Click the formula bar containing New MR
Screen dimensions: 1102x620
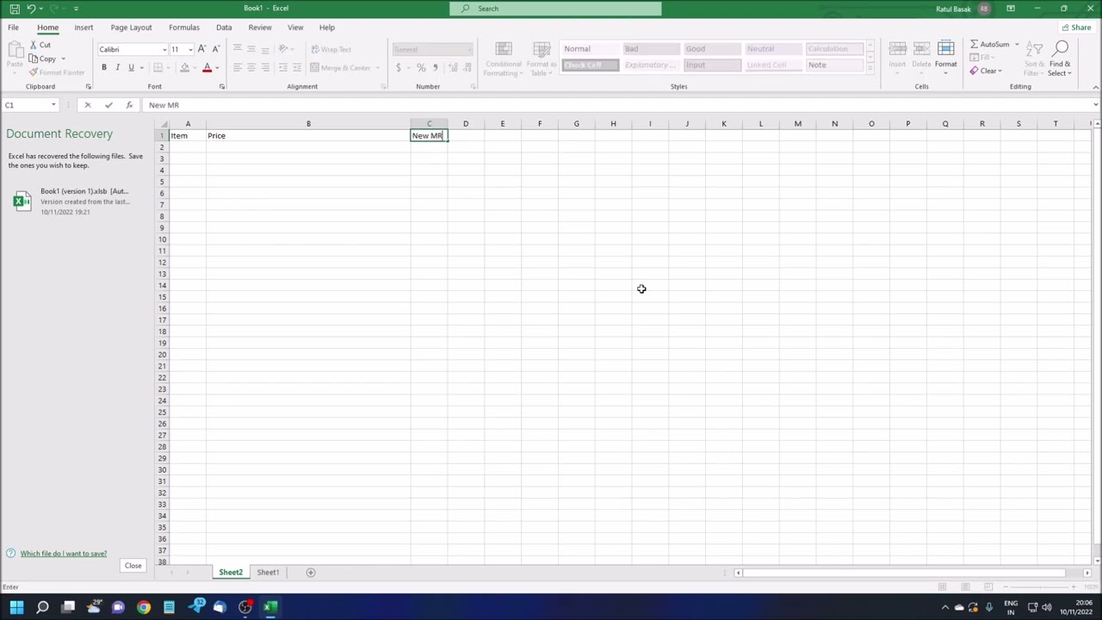pyautogui.click(x=616, y=105)
